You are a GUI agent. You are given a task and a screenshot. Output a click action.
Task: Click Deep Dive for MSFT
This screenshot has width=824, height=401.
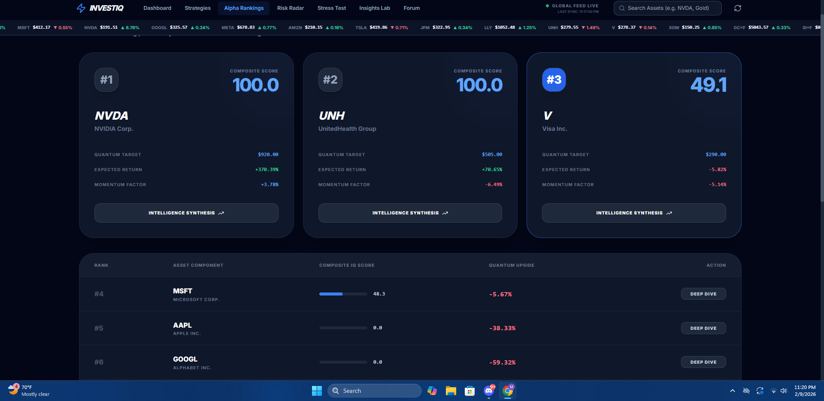[x=703, y=294]
